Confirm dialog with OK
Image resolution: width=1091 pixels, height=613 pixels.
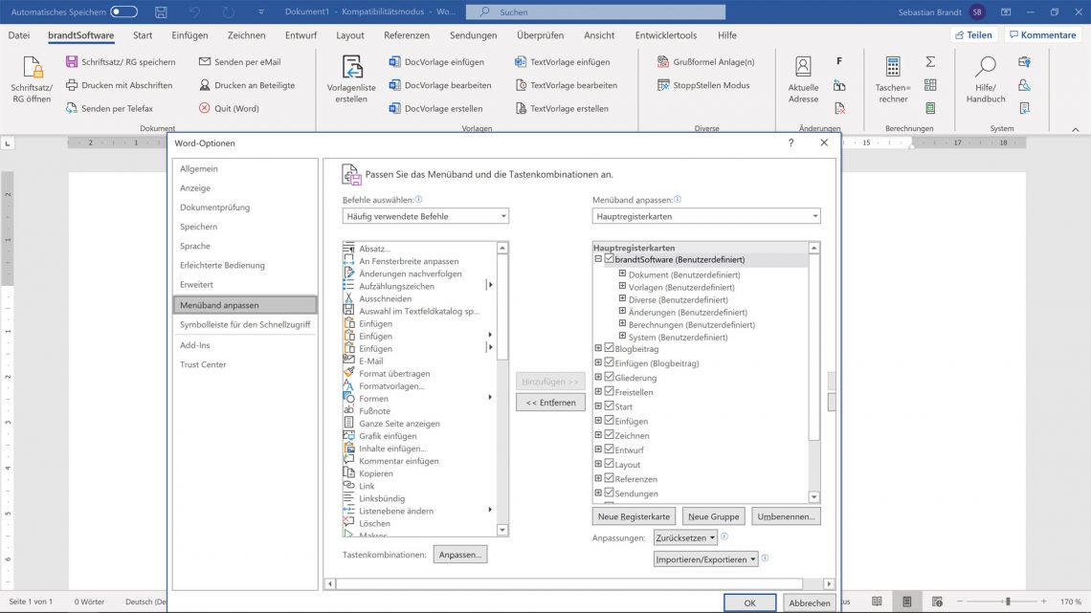point(749,602)
